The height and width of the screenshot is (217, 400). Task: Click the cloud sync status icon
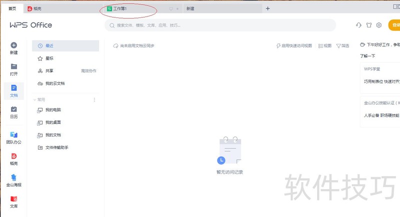115,46
